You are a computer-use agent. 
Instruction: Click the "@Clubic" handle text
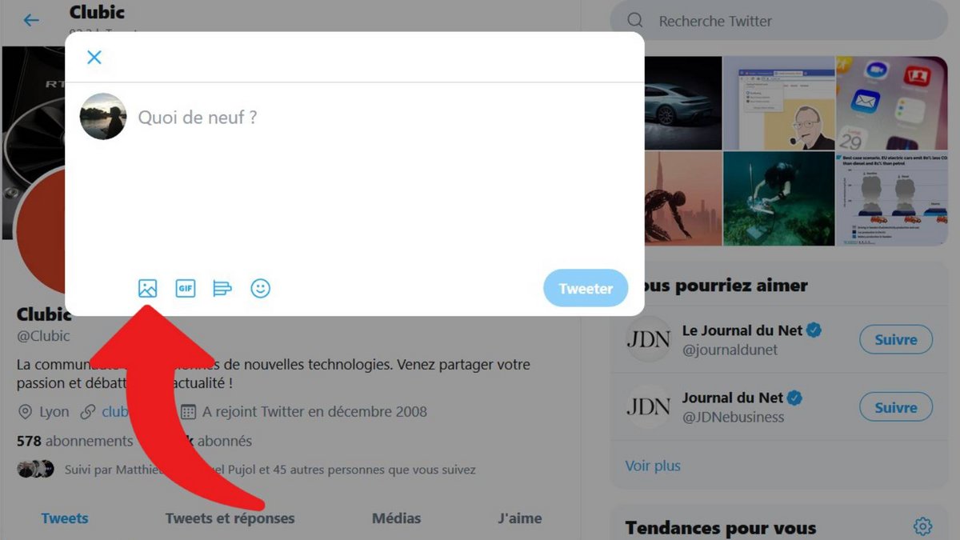point(43,336)
